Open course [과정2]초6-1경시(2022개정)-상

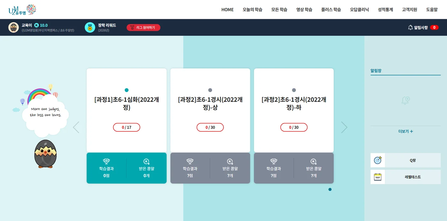coord(210,104)
